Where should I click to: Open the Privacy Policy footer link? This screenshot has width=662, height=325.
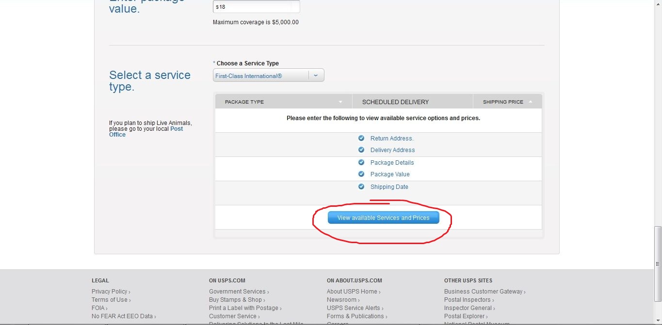coord(109,292)
